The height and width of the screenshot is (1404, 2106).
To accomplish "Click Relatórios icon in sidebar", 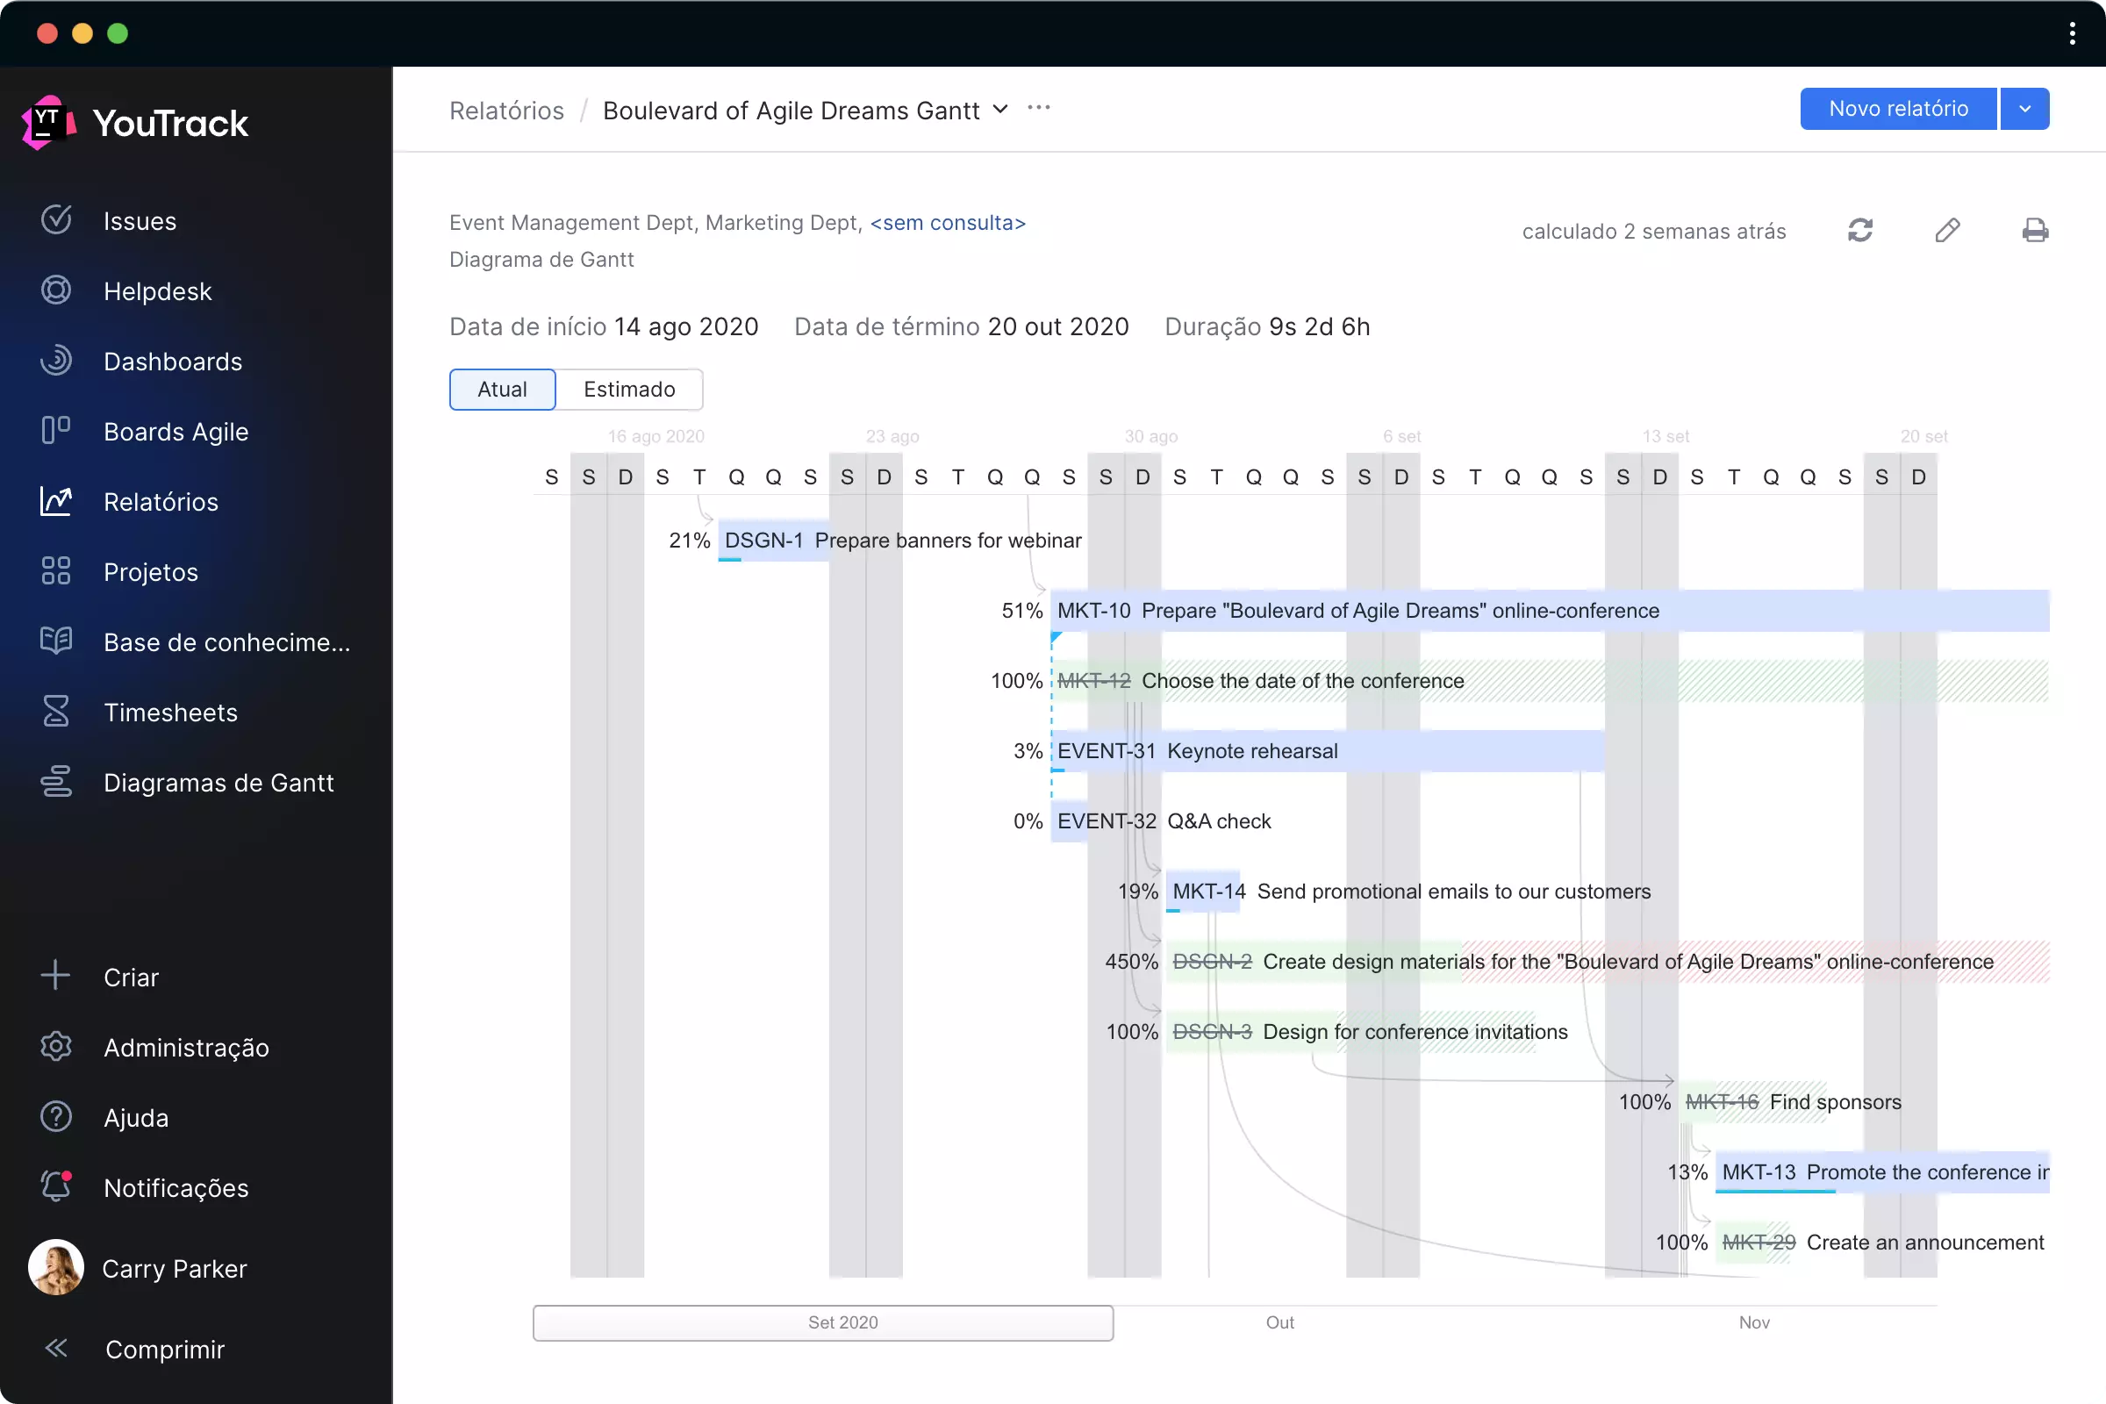I will coord(54,500).
